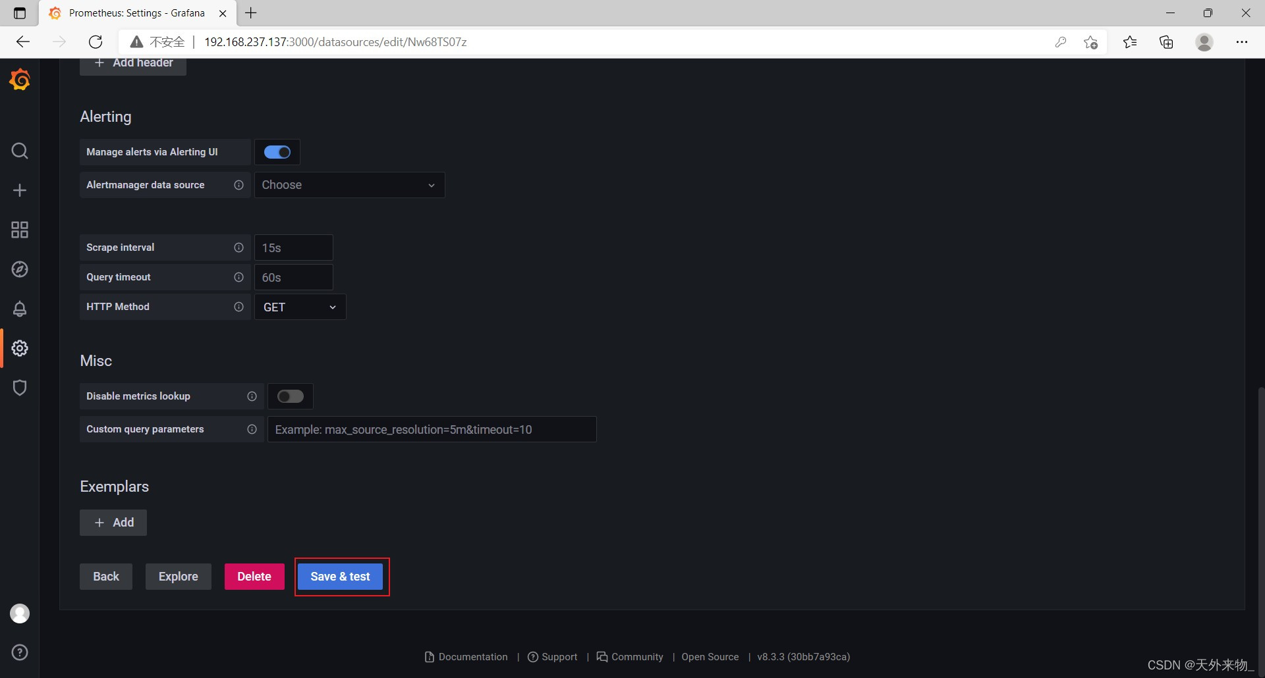Reload the page with refresh icon
This screenshot has height=678, width=1265.
pyautogui.click(x=96, y=42)
